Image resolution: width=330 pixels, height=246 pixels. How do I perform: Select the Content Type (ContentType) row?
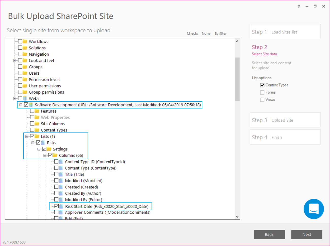coord(91,168)
